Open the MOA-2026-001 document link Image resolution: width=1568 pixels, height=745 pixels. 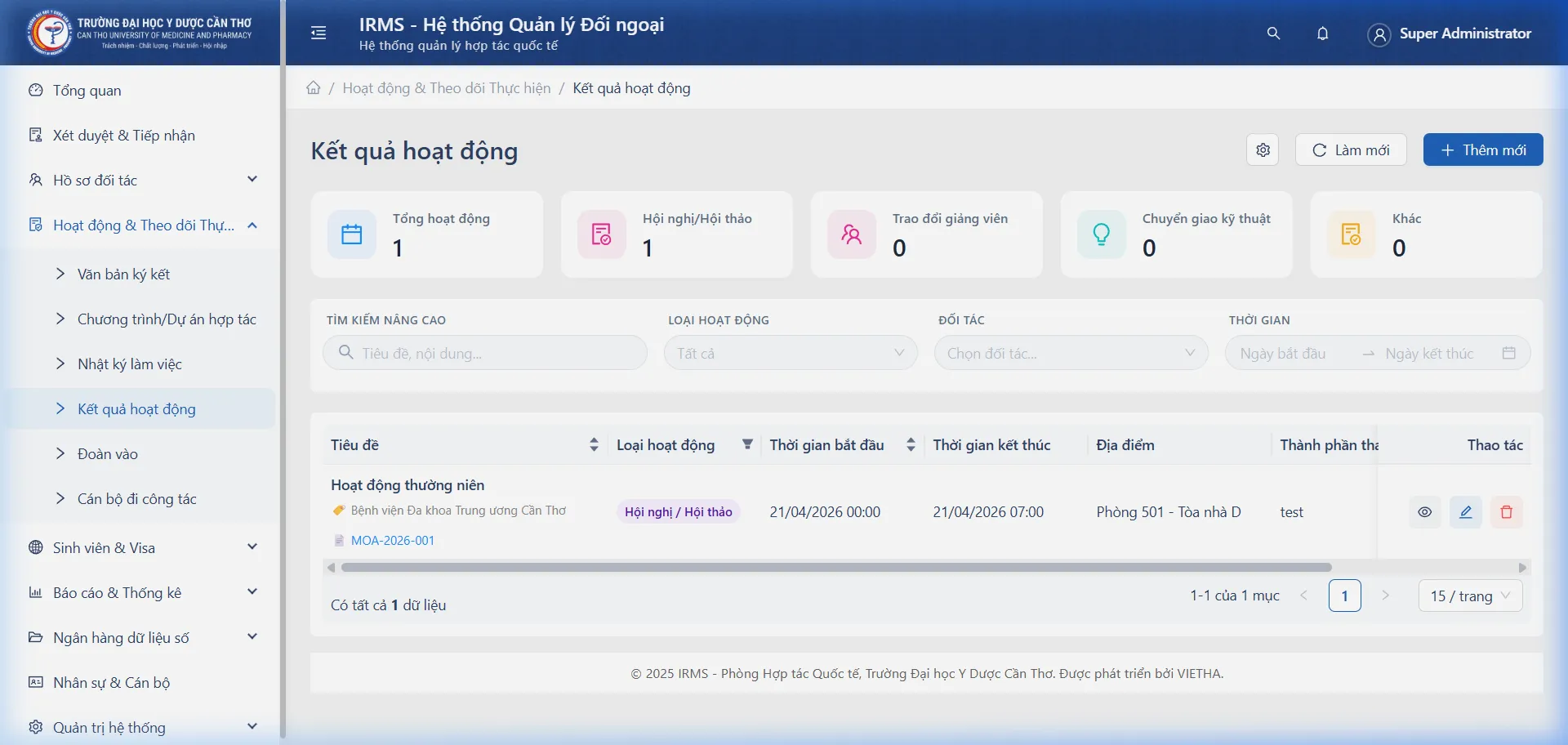coord(392,541)
